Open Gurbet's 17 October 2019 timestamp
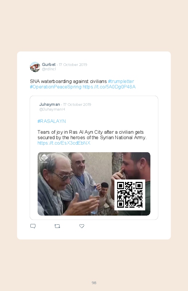The height and width of the screenshot is (291, 188). coord(73,65)
